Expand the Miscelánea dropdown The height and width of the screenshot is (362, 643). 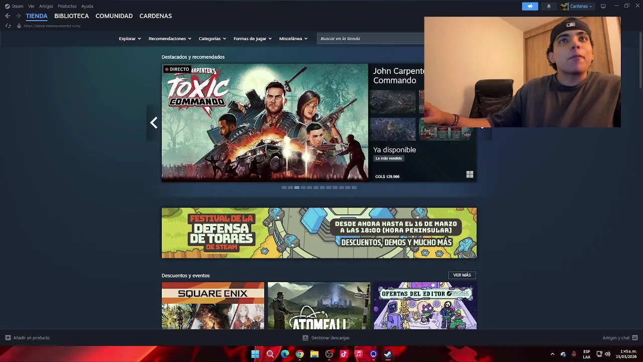[x=293, y=39]
